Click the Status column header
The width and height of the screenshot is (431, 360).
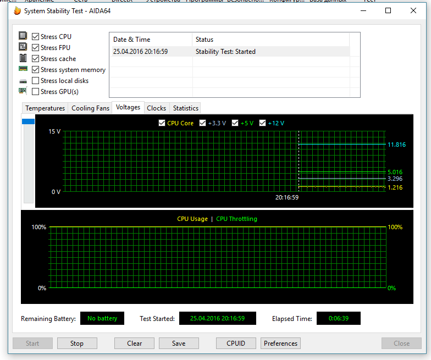pyautogui.click(x=270, y=40)
